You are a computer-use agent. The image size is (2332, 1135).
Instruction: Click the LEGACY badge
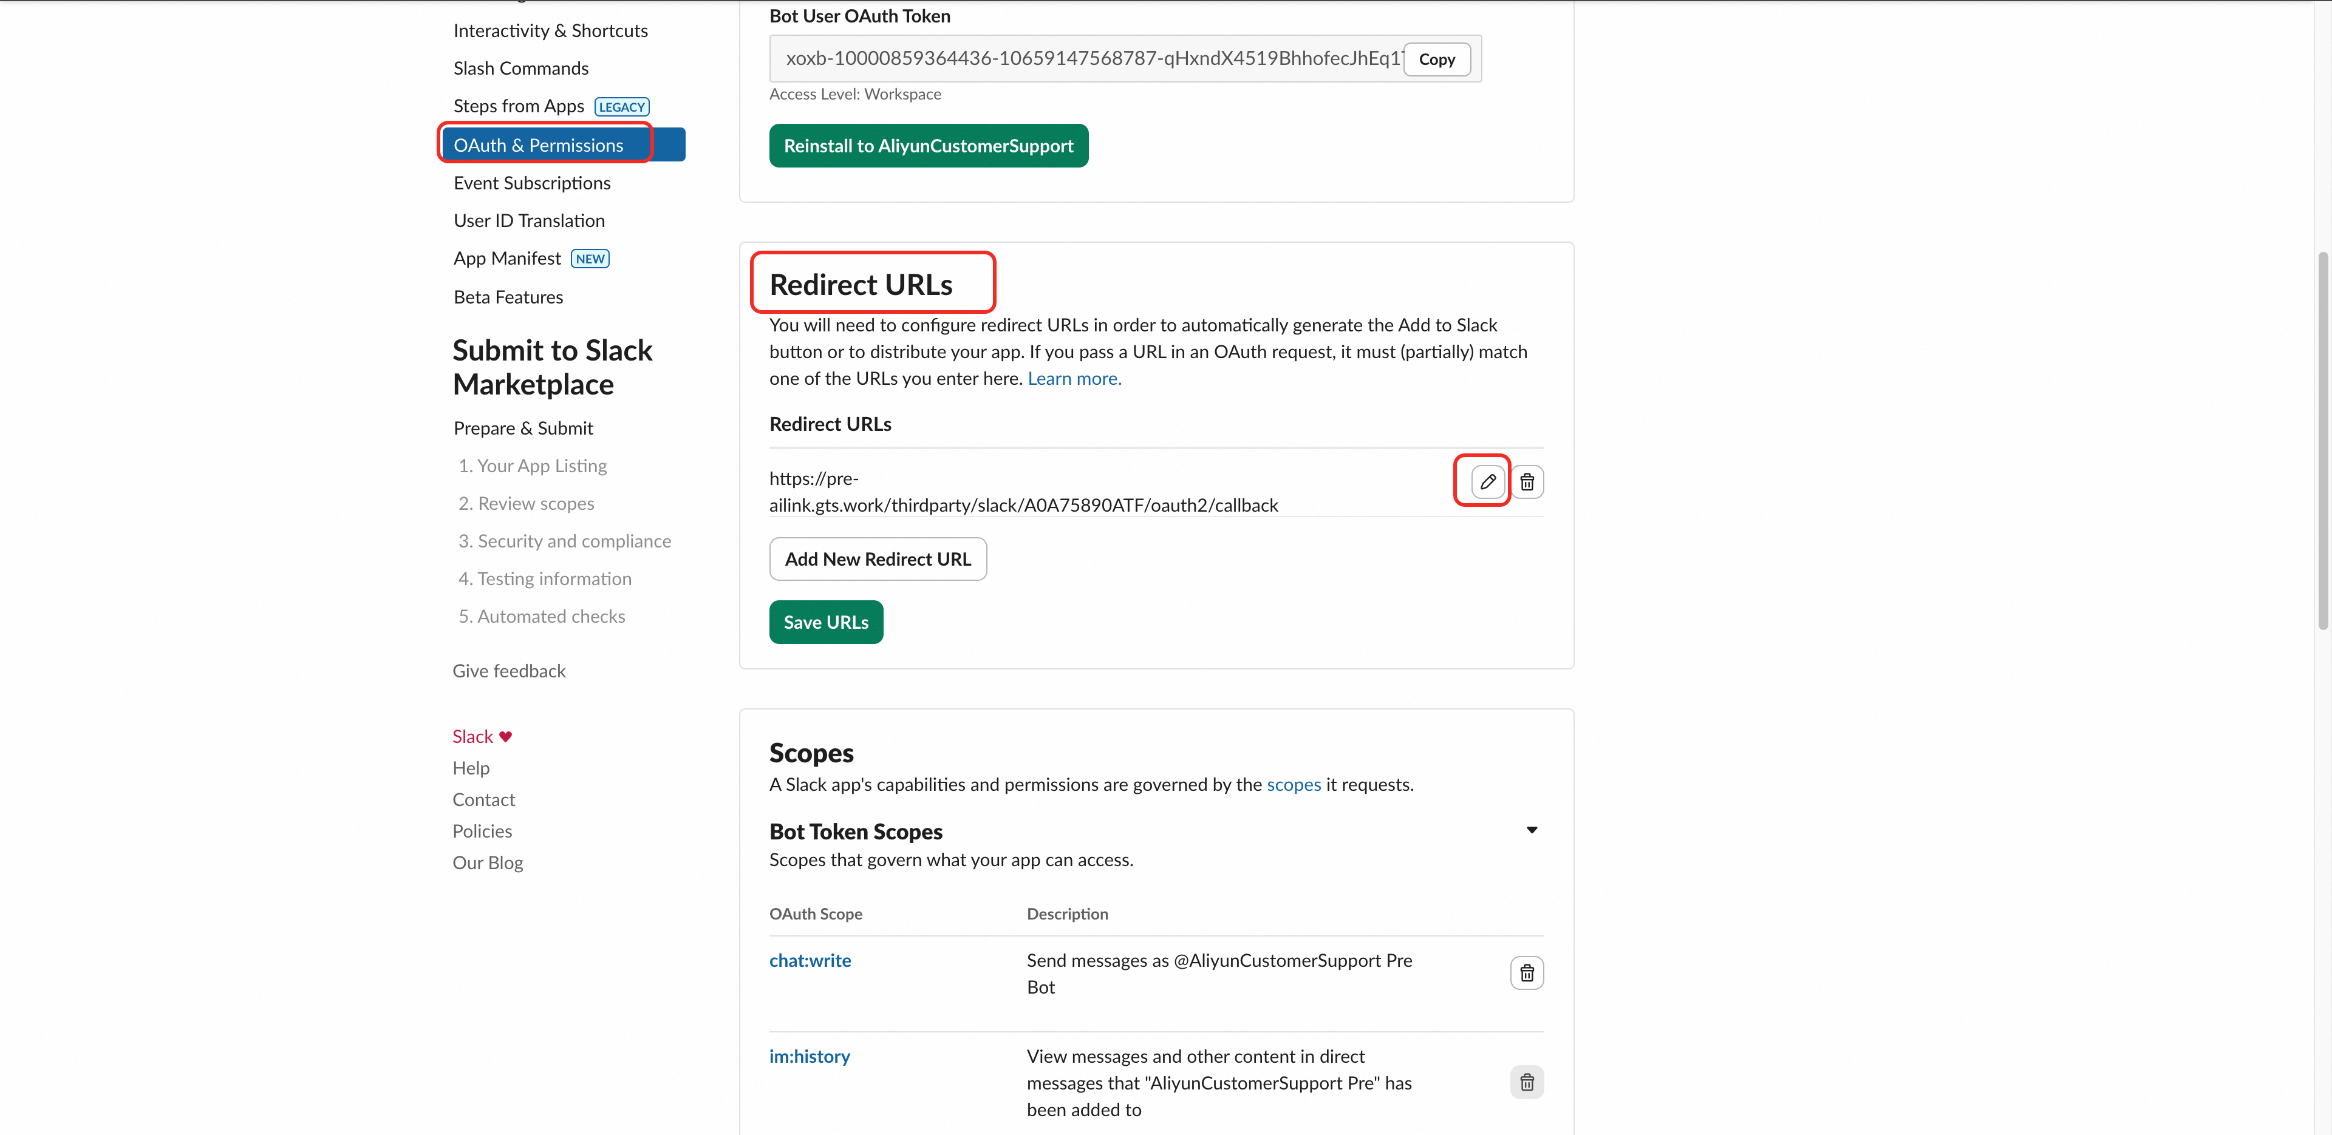622,107
